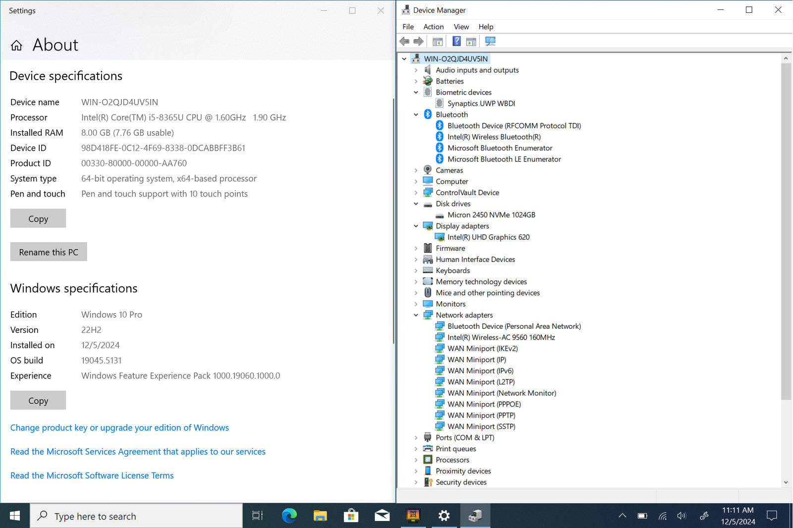Collapse the WIN-O2QJD4UV5IN root node

pyautogui.click(x=404, y=59)
